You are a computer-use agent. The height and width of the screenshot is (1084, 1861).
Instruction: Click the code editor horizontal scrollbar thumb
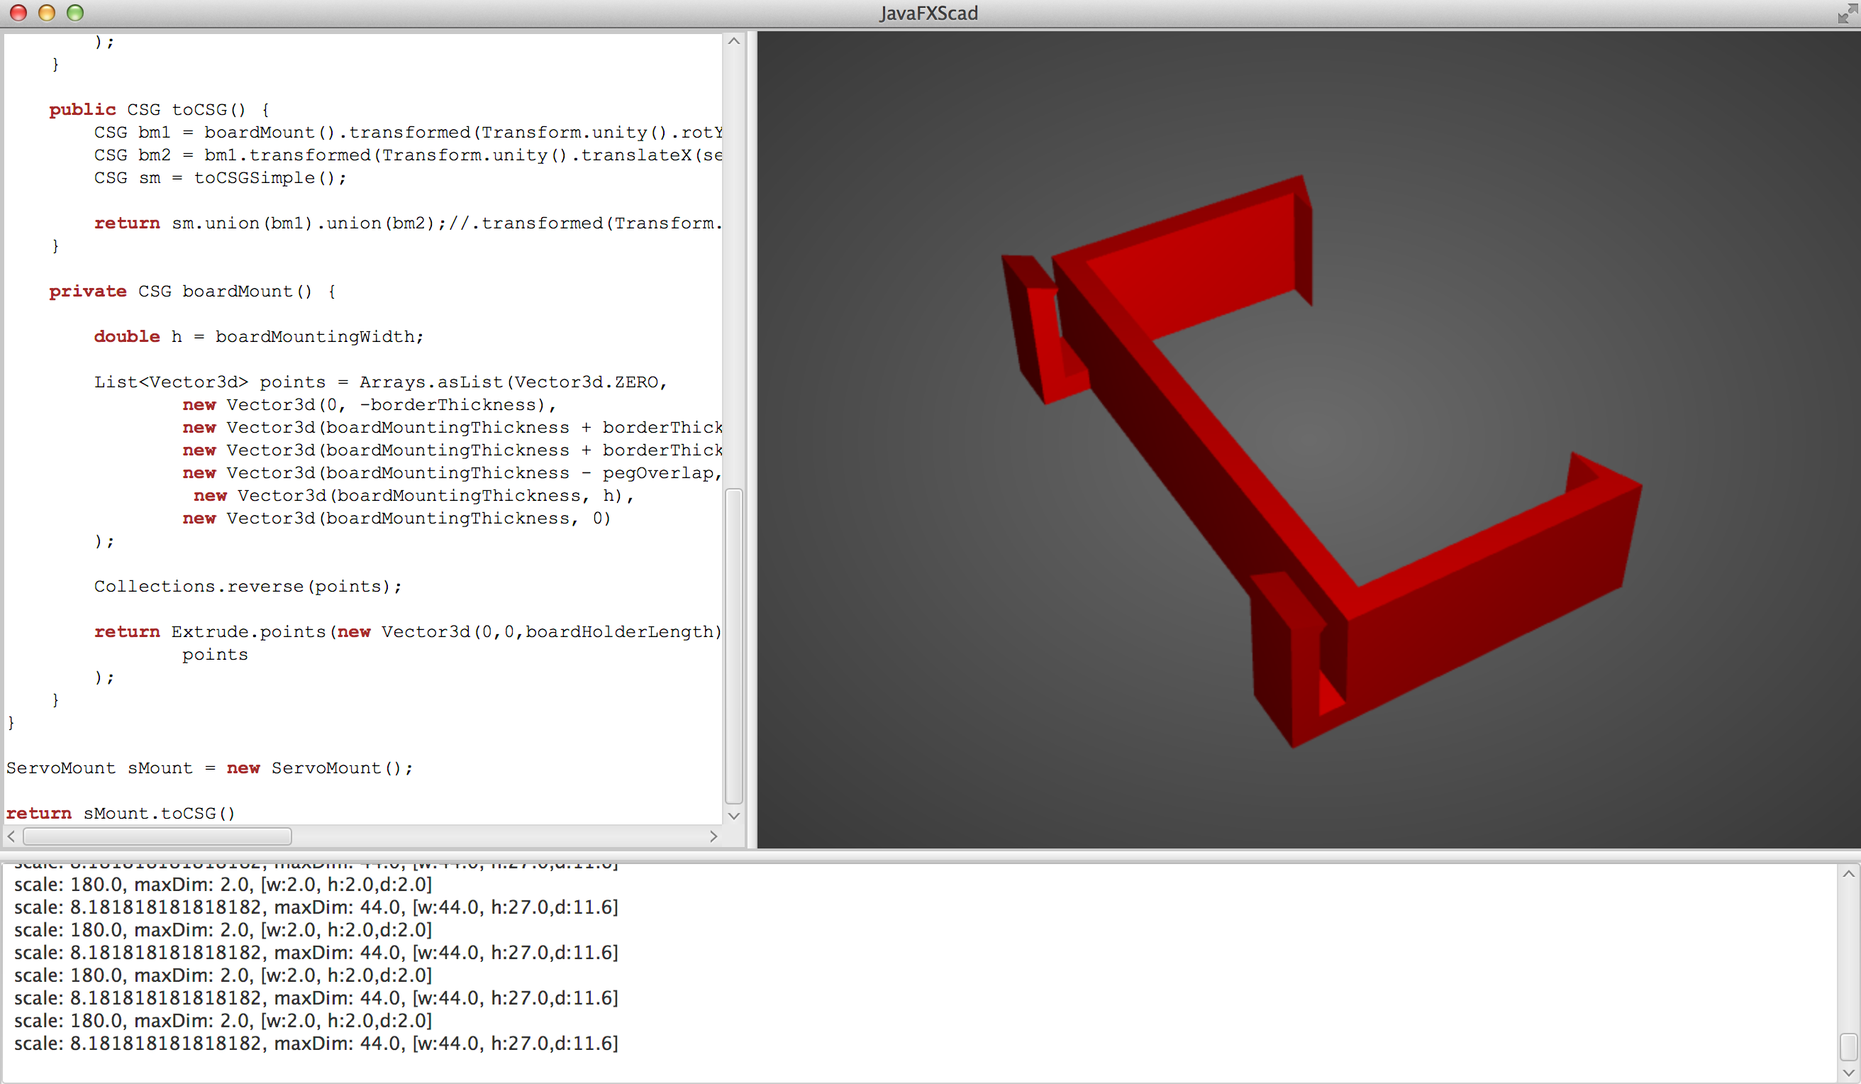(157, 836)
